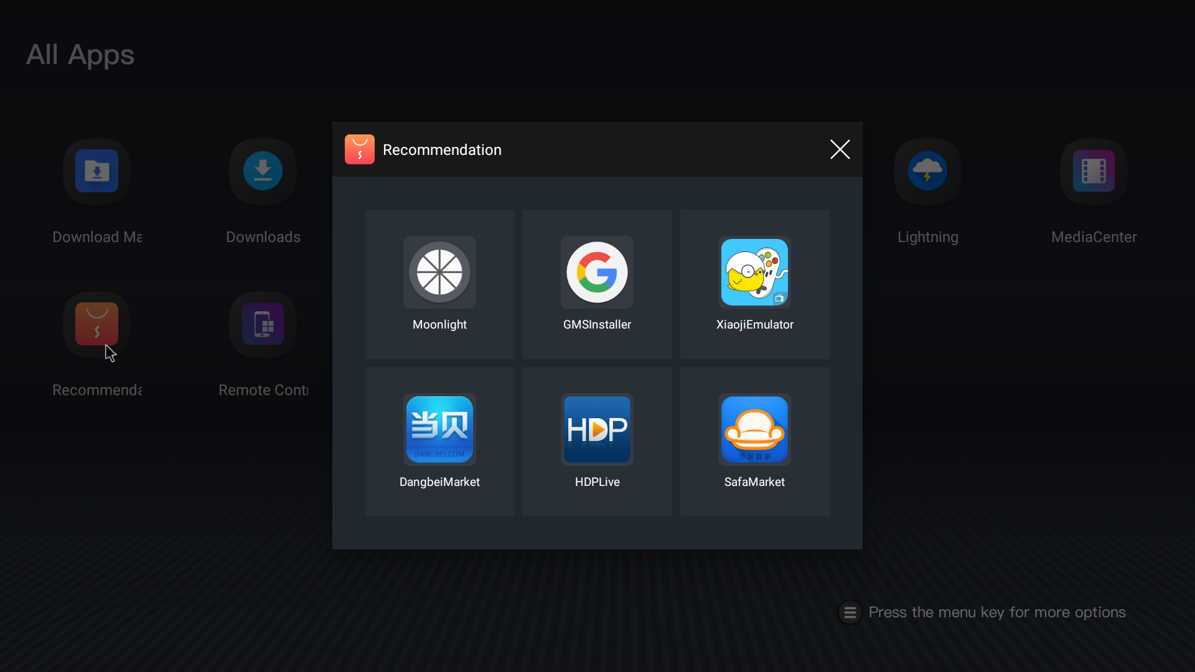Screen dimensions: 1195x672
Task: Open the Remote Control app
Action: pyautogui.click(x=263, y=324)
